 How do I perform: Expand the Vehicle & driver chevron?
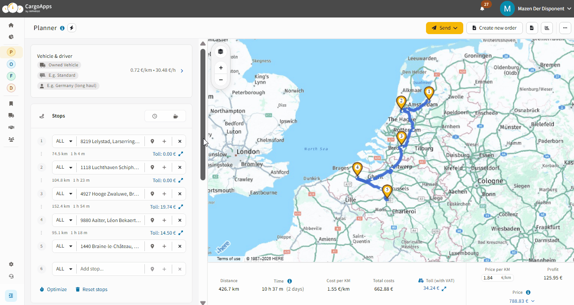[x=182, y=70]
